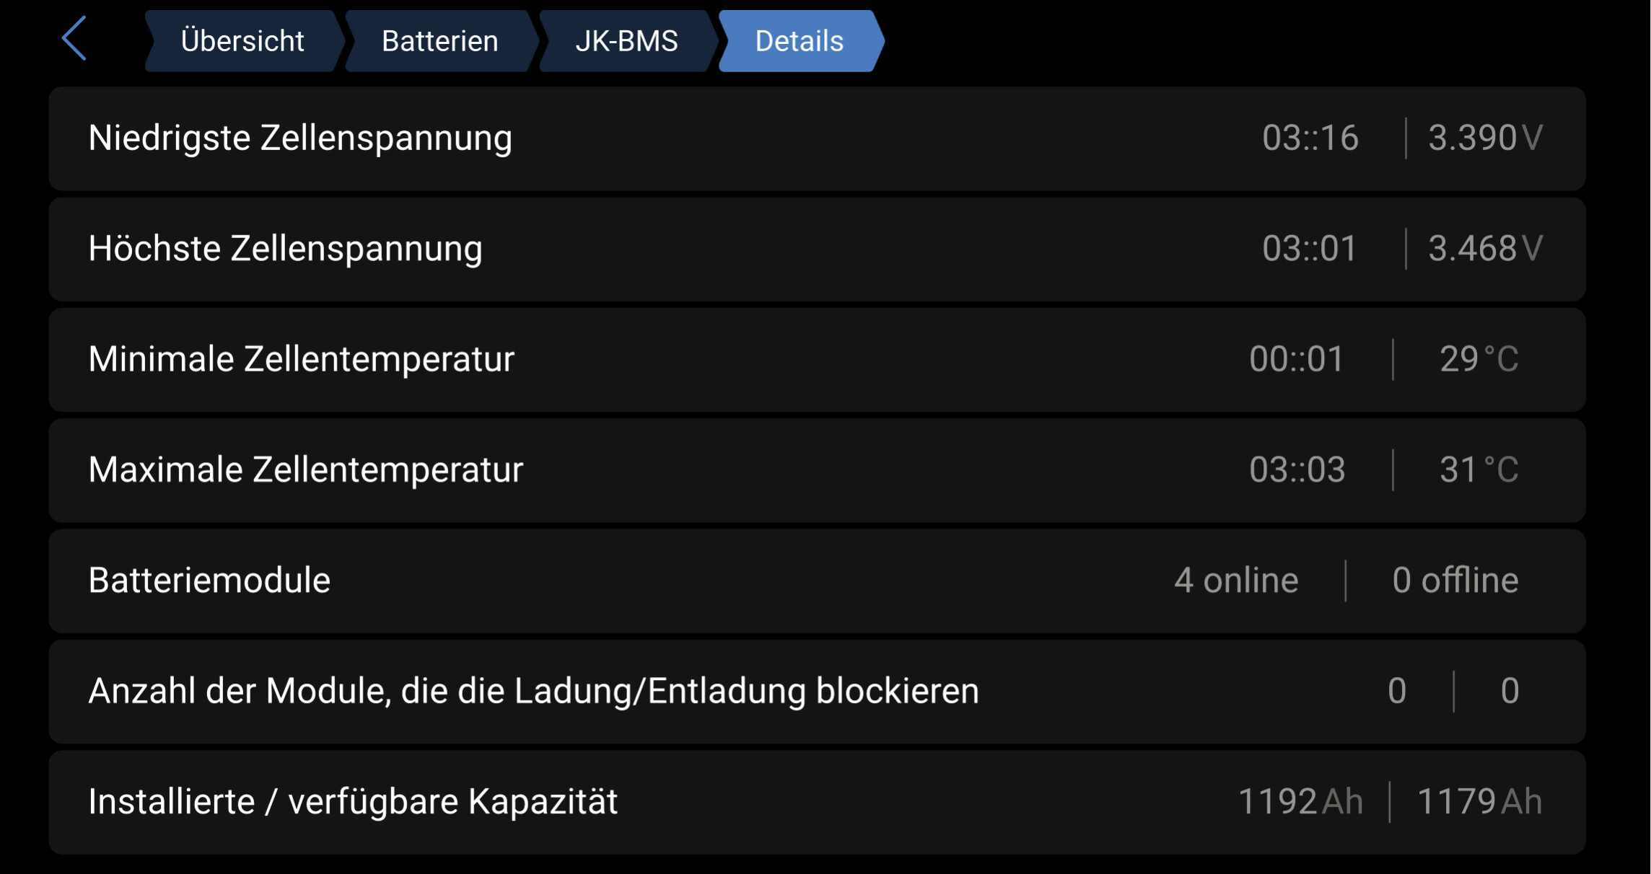Open the Batteriemodule row
The image size is (1651, 874).
pos(817,581)
